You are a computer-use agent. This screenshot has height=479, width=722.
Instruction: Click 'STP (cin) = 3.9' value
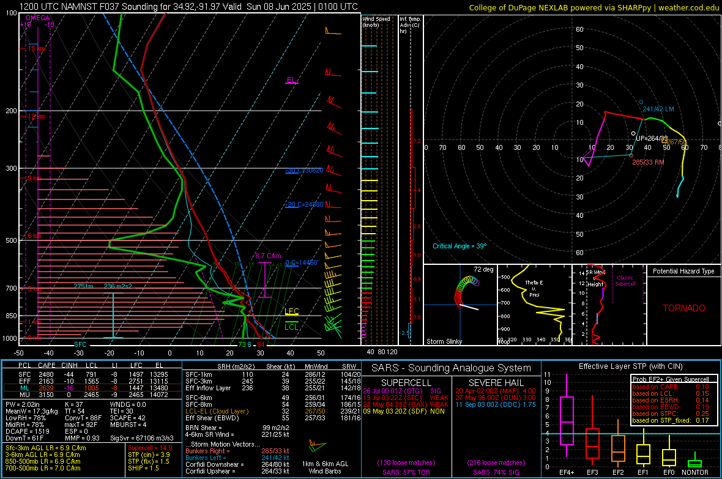(x=149, y=455)
